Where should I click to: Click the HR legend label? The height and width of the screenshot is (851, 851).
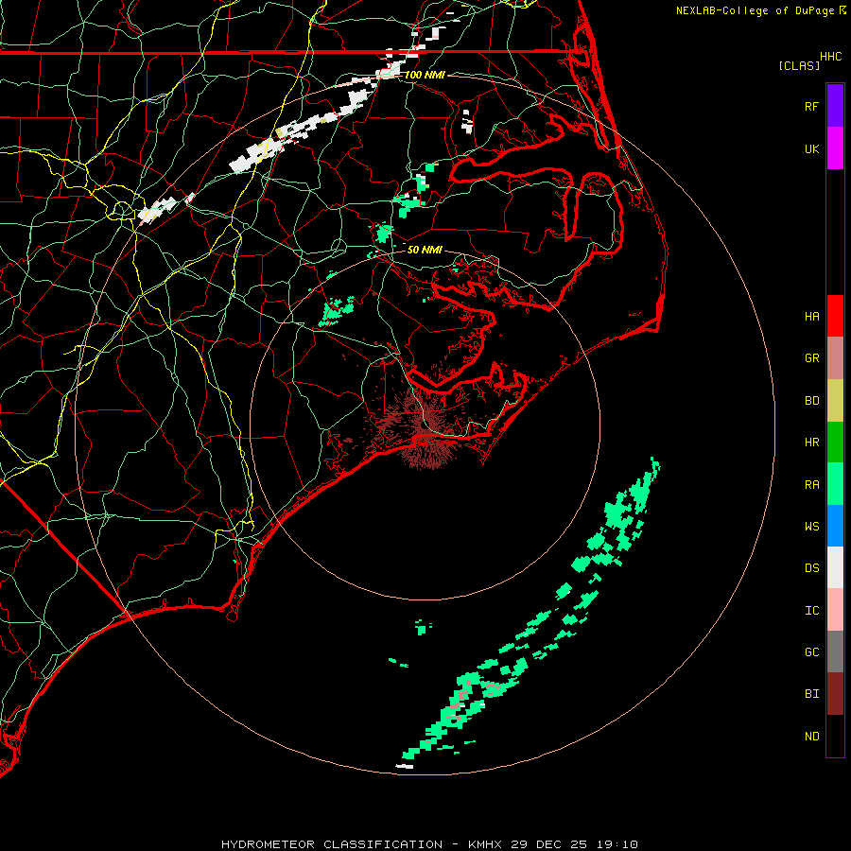[x=811, y=443]
